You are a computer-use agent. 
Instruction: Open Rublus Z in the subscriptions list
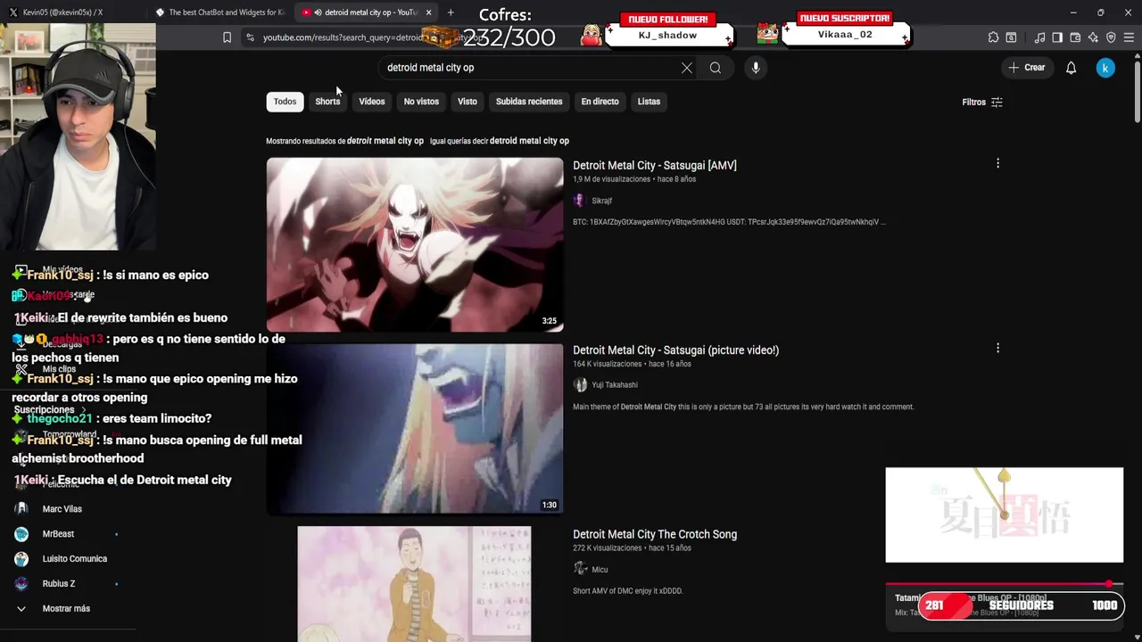(x=59, y=584)
